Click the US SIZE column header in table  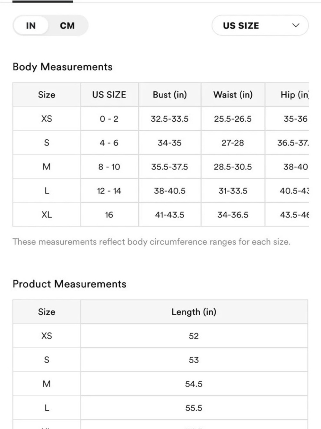109,95
